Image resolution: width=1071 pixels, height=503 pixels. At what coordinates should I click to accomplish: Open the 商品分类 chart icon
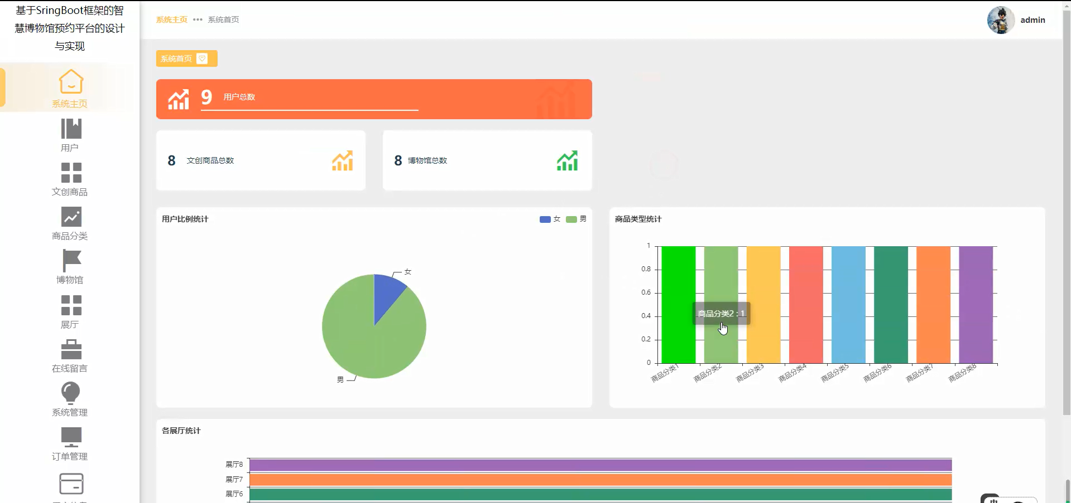click(71, 217)
